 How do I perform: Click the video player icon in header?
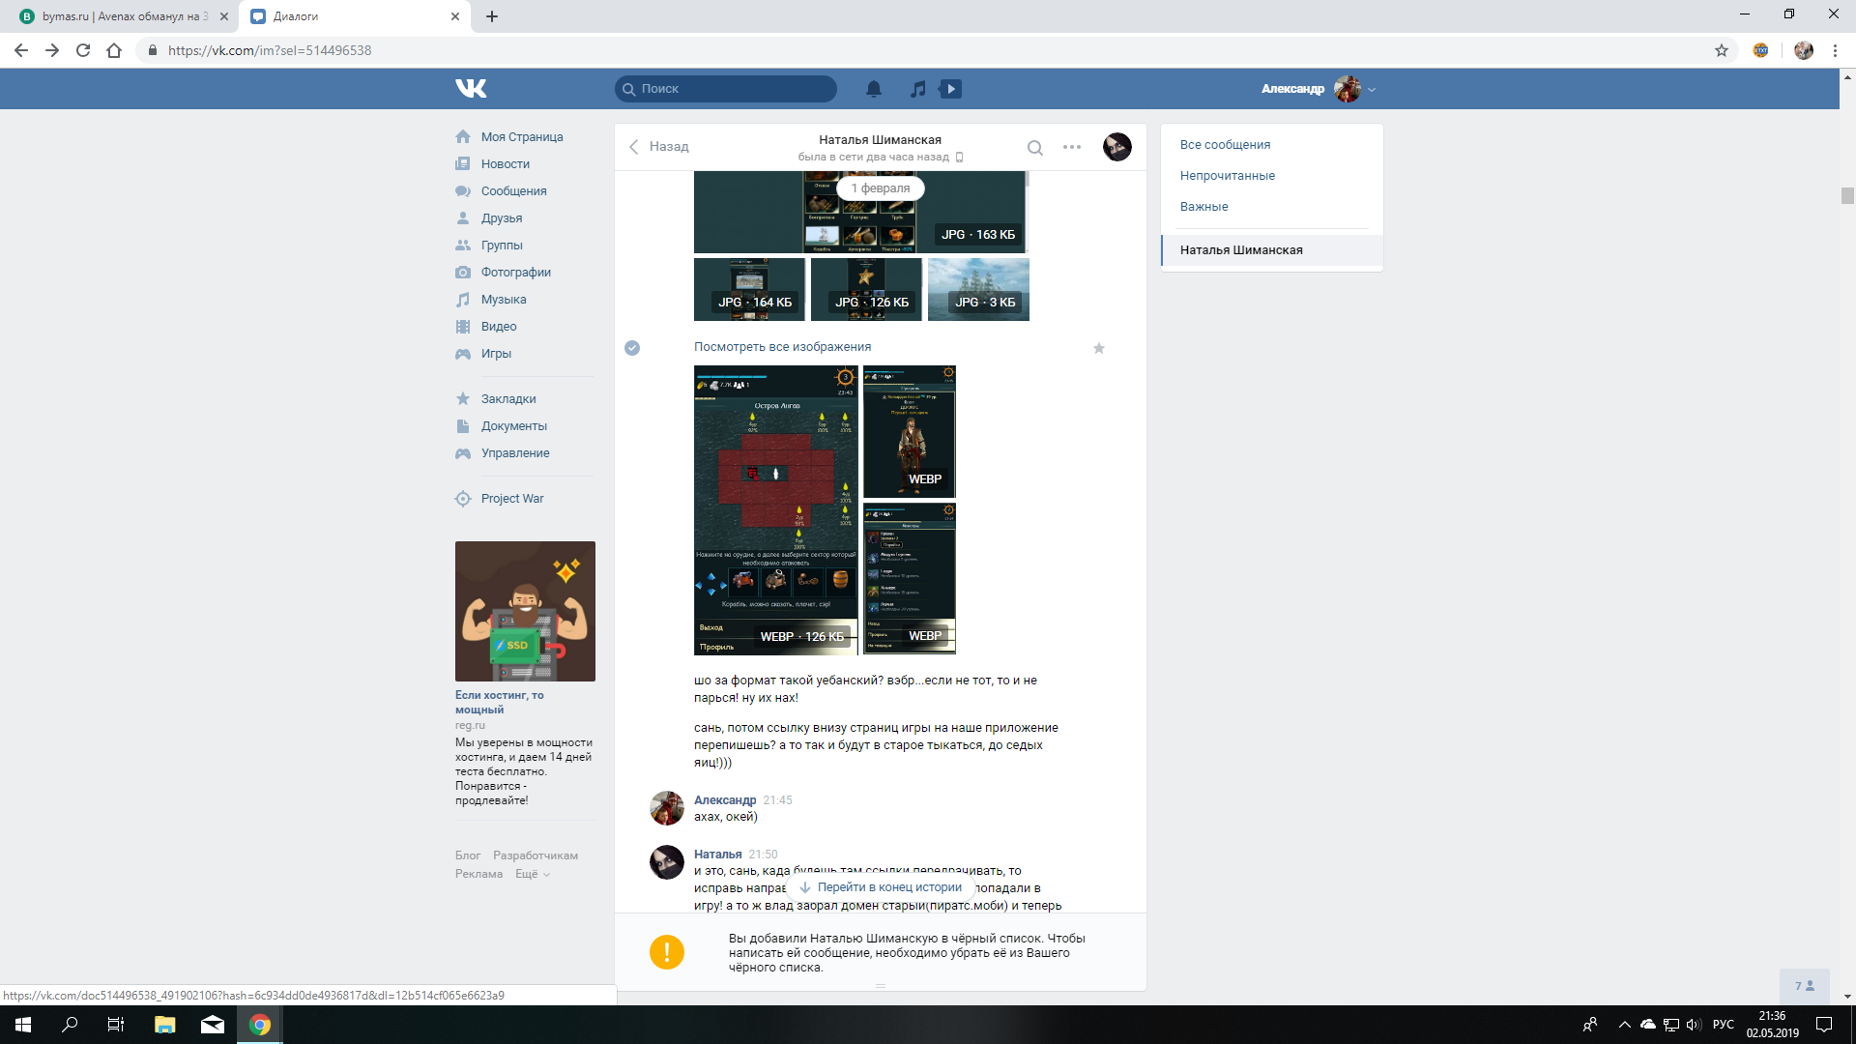point(951,89)
